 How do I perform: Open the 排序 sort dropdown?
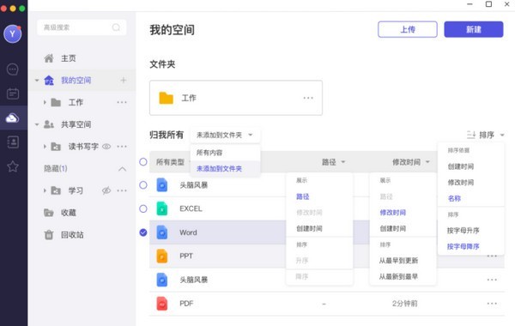486,135
